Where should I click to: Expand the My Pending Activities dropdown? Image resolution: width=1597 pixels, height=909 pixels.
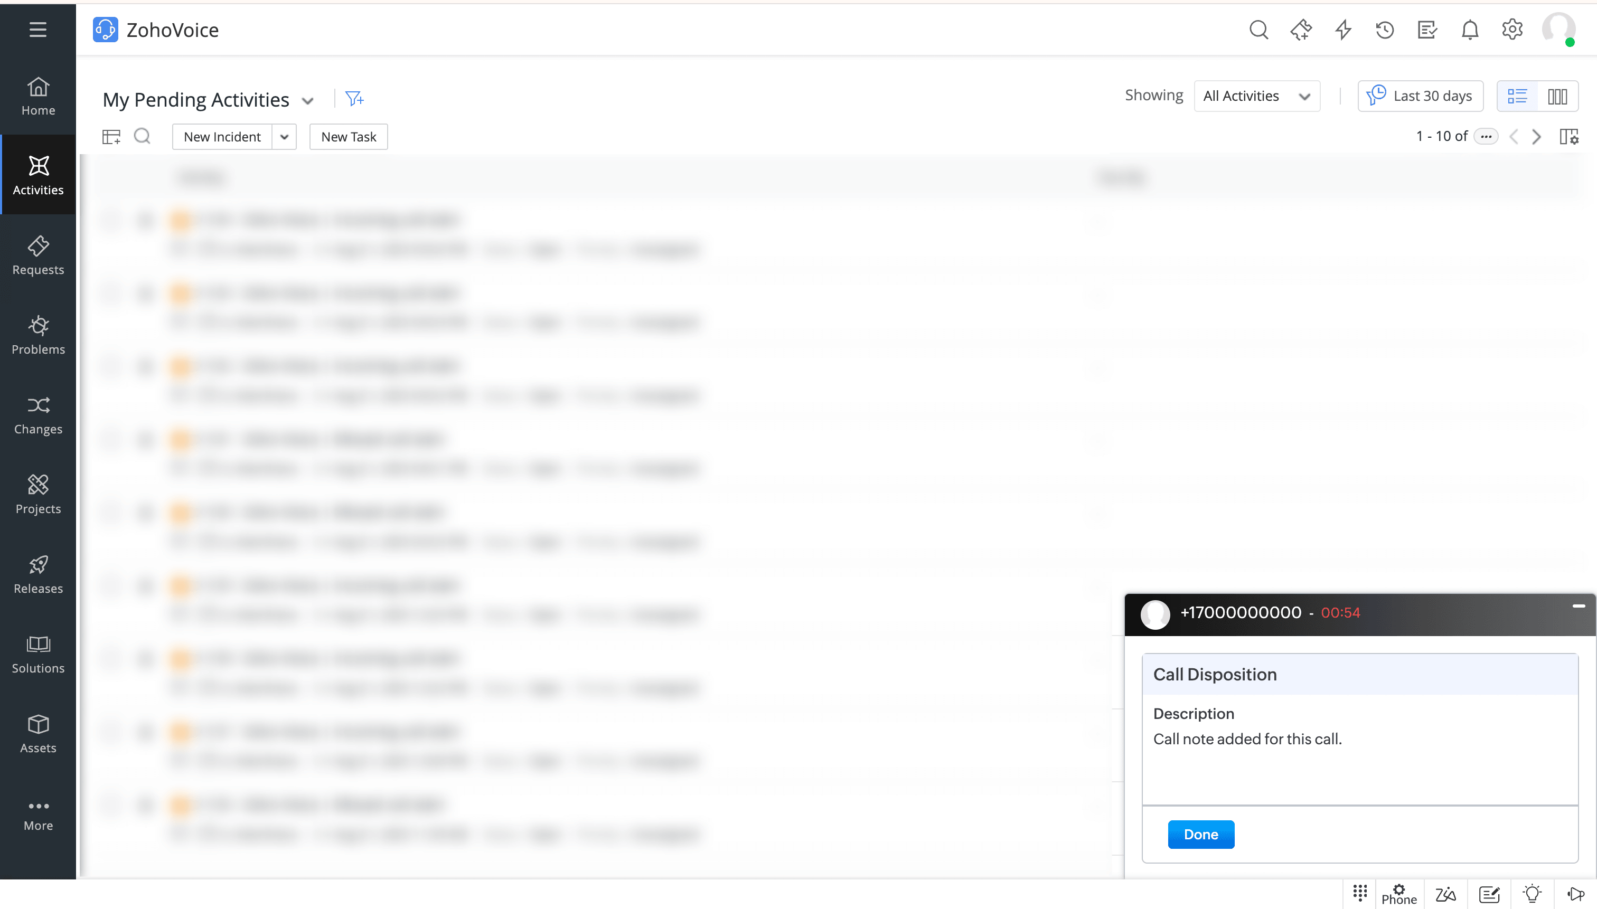coord(307,100)
